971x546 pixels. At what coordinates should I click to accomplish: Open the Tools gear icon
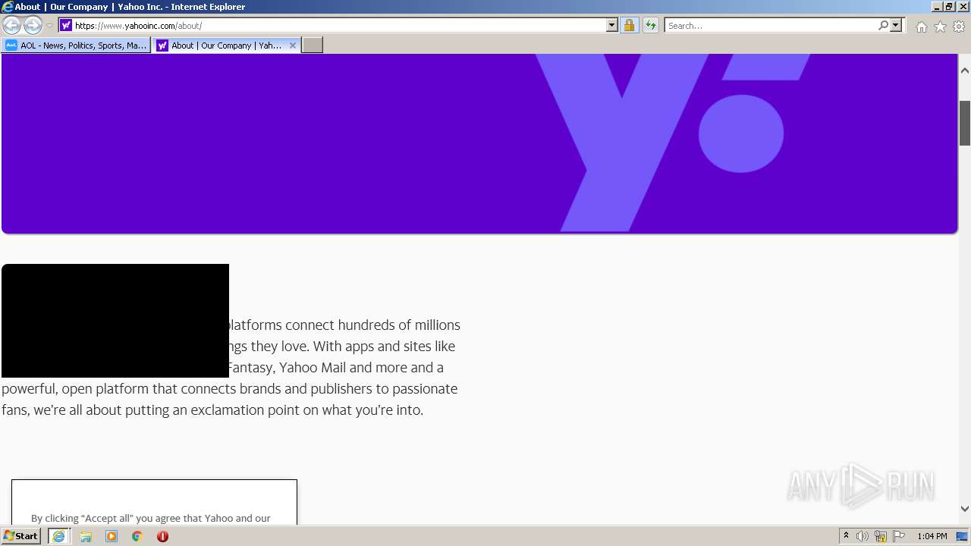tap(959, 27)
